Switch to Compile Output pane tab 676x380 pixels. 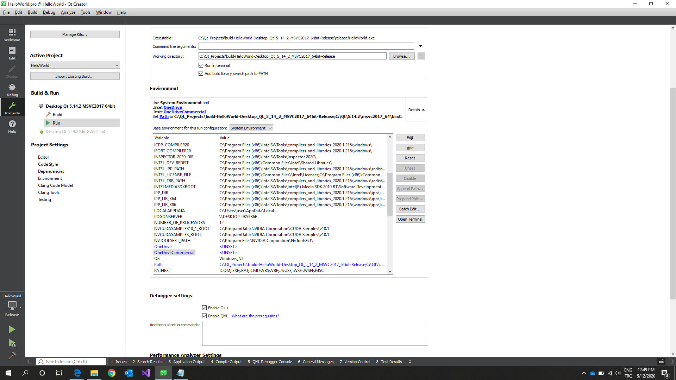[x=226, y=362]
